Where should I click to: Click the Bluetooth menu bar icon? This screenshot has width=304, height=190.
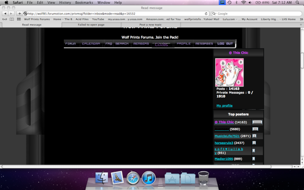[236, 3]
